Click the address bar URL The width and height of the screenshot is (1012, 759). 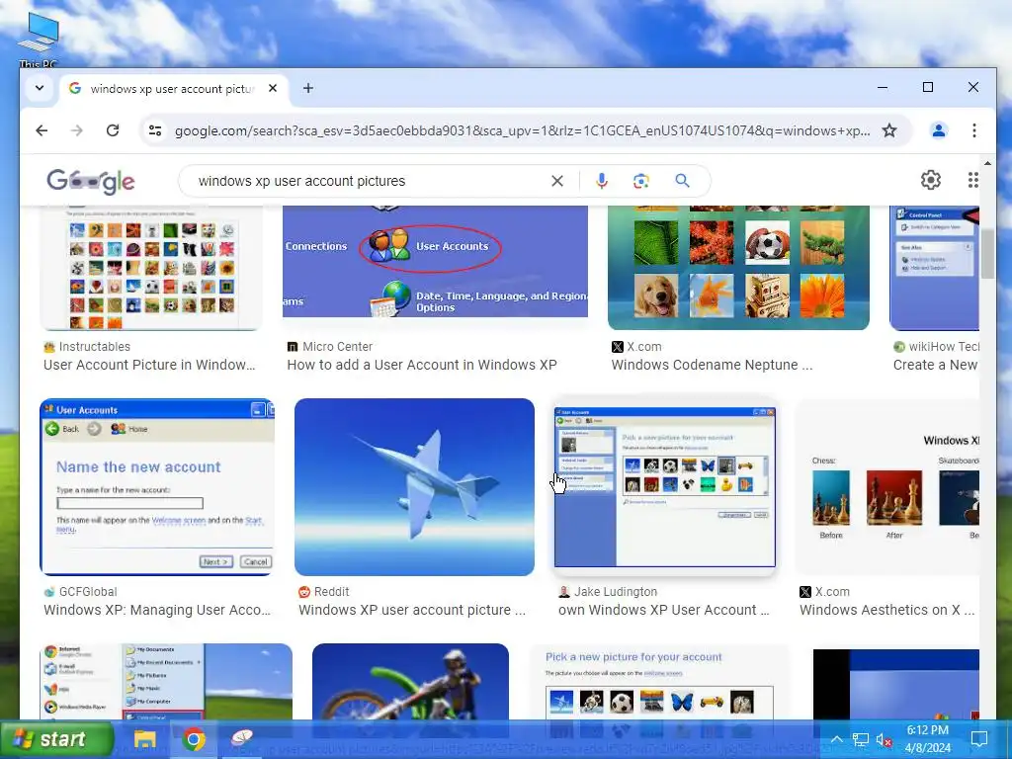pyautogui.click(x=522, y=130)
